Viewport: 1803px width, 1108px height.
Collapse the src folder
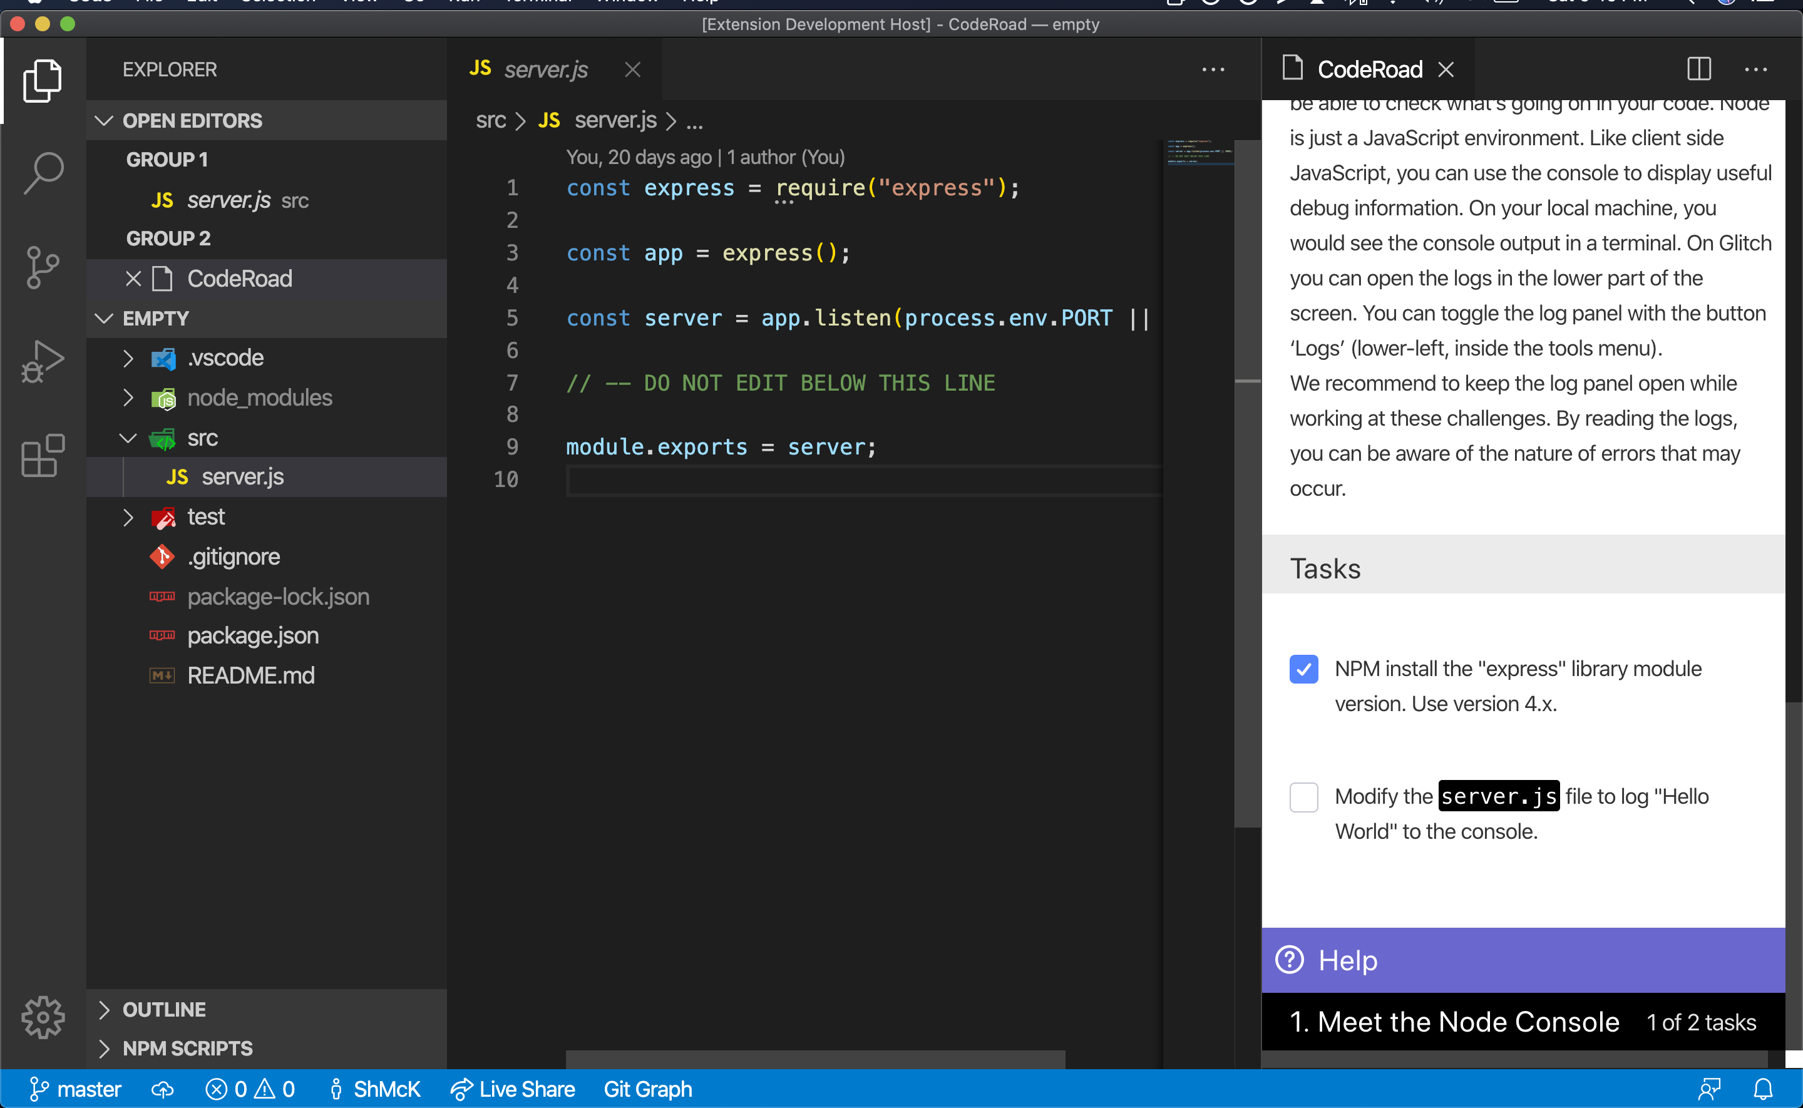tap(202, 438)
